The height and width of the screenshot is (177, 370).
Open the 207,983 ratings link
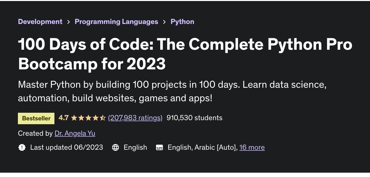pyautogui.click(x=135, y=118)
